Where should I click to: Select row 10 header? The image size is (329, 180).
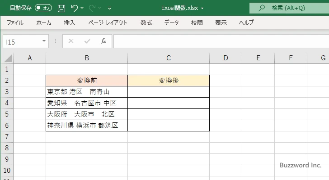click(x=7, y=171)
